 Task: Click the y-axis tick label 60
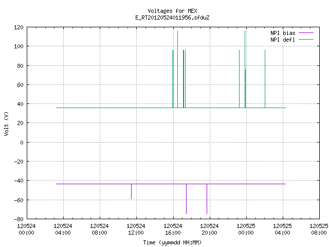[x=20, y=85]
